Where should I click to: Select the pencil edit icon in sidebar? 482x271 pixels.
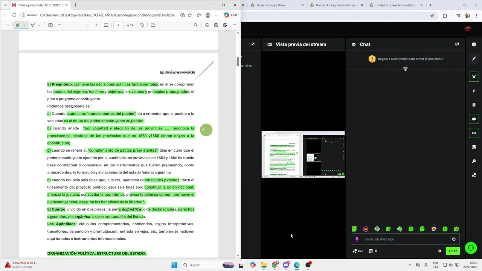474,59
